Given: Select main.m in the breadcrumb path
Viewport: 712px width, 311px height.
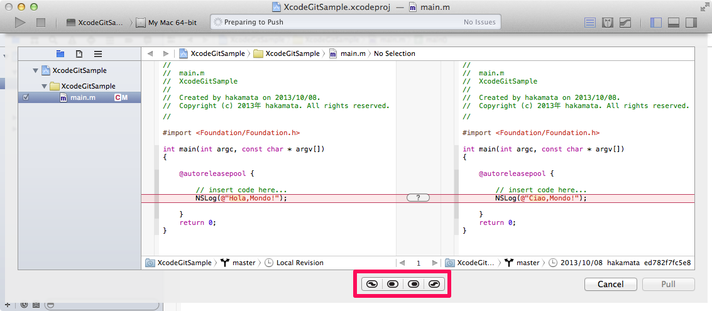Looking at the screenshot, I should click(352, 53).
